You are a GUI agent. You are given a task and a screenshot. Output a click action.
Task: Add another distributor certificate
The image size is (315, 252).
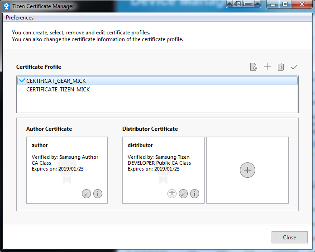[x=248, y=170]
